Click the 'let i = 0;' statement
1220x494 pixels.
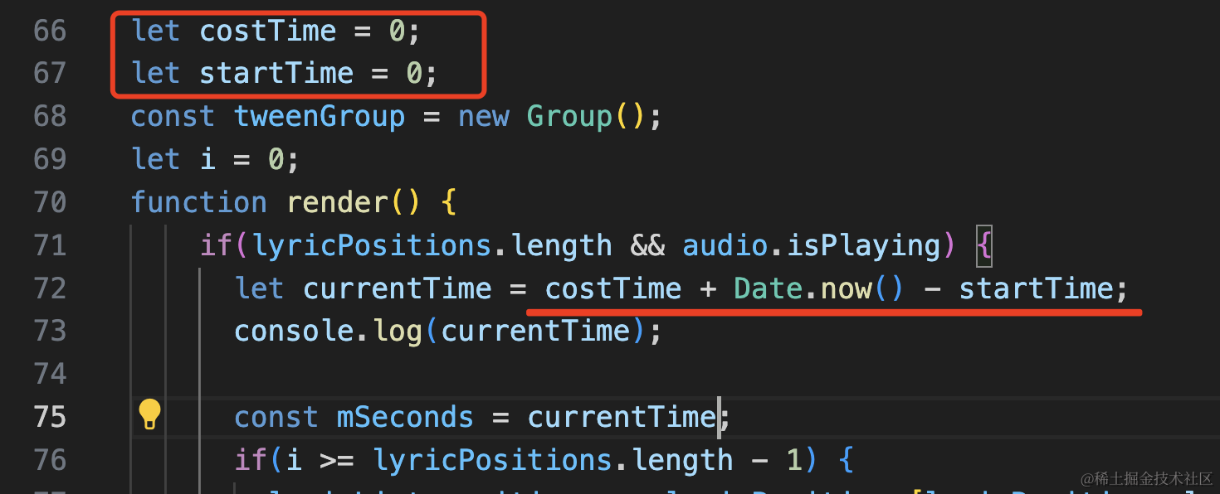[215, 159]
